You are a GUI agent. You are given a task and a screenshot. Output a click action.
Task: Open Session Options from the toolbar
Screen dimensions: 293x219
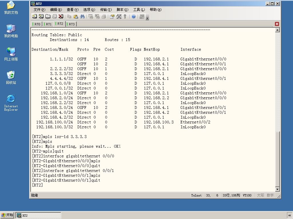pyautogui.click(x=112, y=17)
